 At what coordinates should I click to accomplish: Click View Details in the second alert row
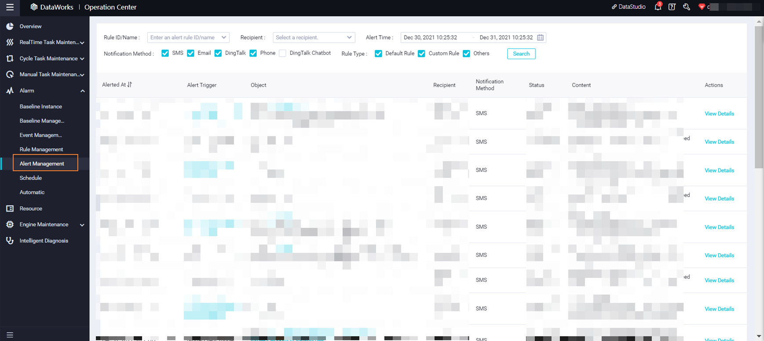pyautogui.click(x=719, y=142)
